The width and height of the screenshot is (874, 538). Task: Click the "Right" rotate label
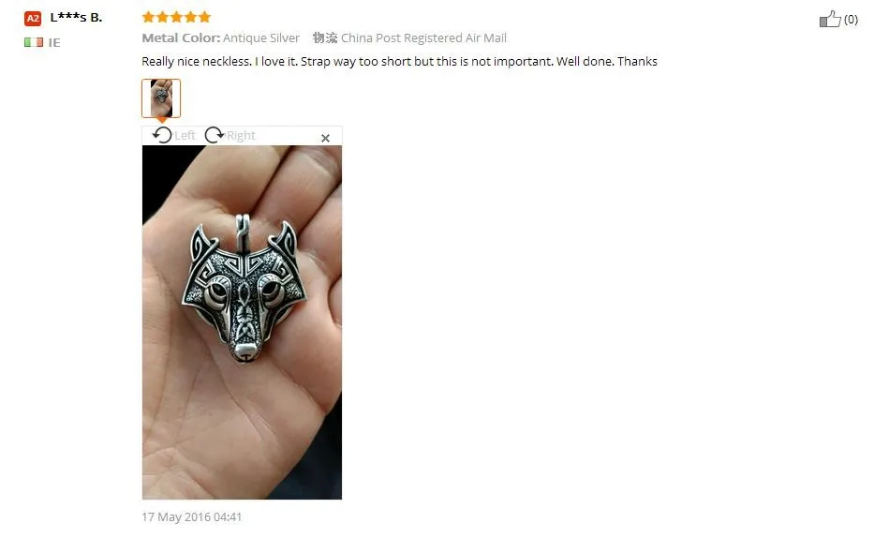[241, 136]
